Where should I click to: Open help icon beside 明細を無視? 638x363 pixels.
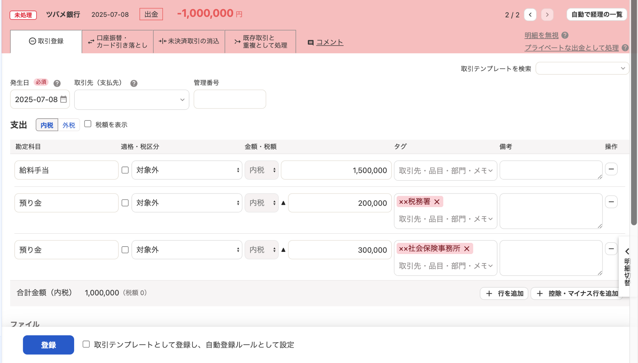tap(565, 35)
